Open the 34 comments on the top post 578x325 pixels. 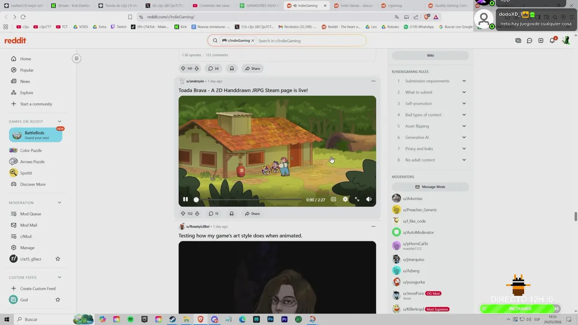point(213,69)
